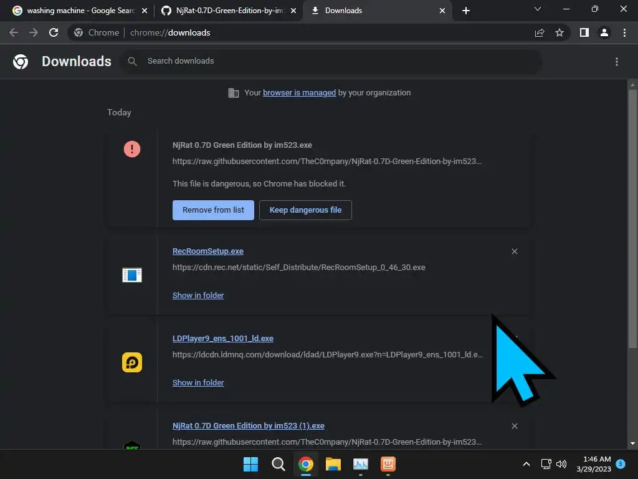Image resolution: width=638 pixels, height=479 pixels.
Task: Open the profile avatar icon
Action: click(604, 32)
